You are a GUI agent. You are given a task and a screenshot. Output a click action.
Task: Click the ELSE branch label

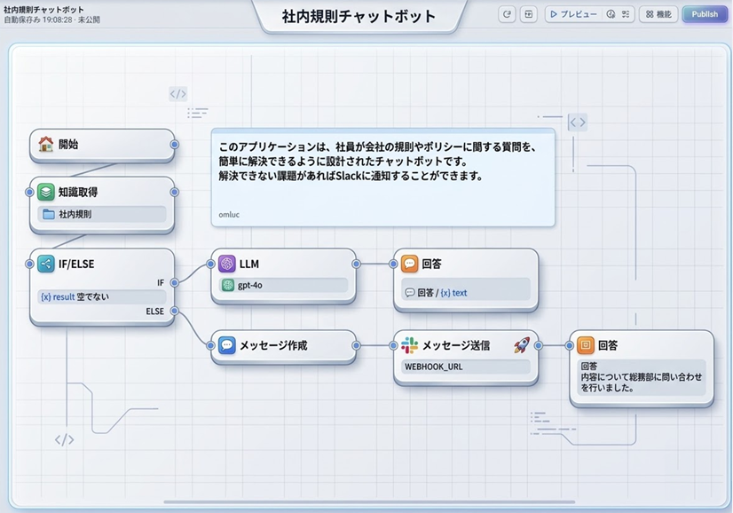click(x=154, y=311)
